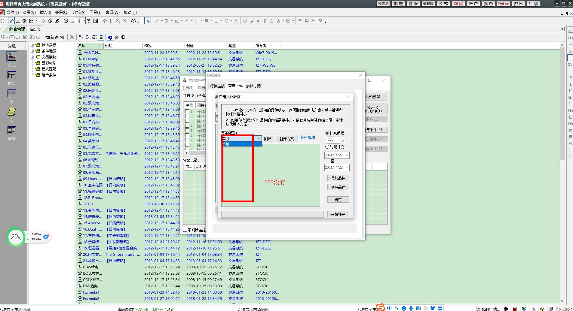
Task: Click the X delete icon beside 新建(N)
Action: pyautogui.click(x=72, y=37)
